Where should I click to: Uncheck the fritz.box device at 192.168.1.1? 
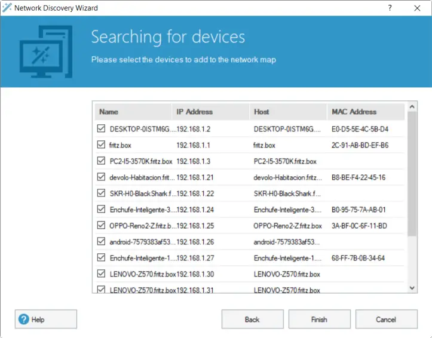[101, 145]
